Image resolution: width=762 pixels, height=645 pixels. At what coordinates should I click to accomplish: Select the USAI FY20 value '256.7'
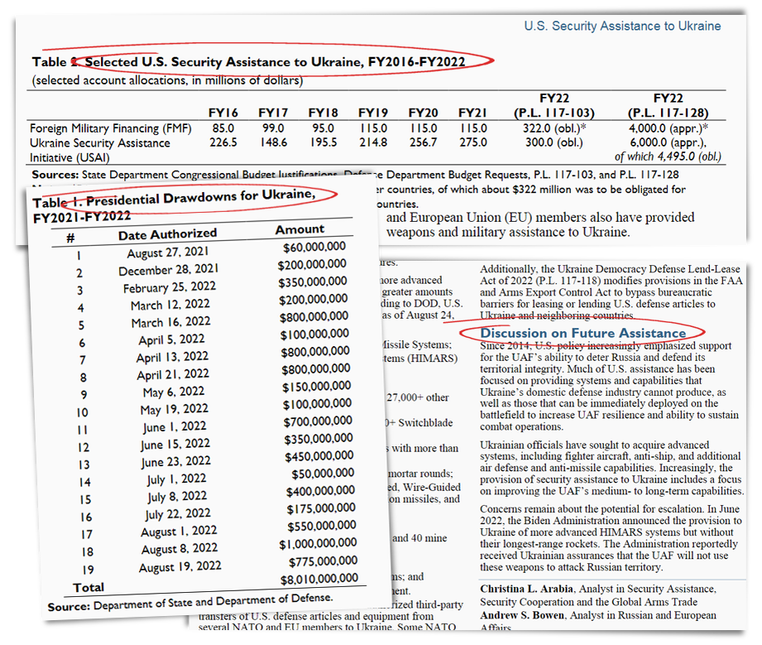[x=423, y=142]
